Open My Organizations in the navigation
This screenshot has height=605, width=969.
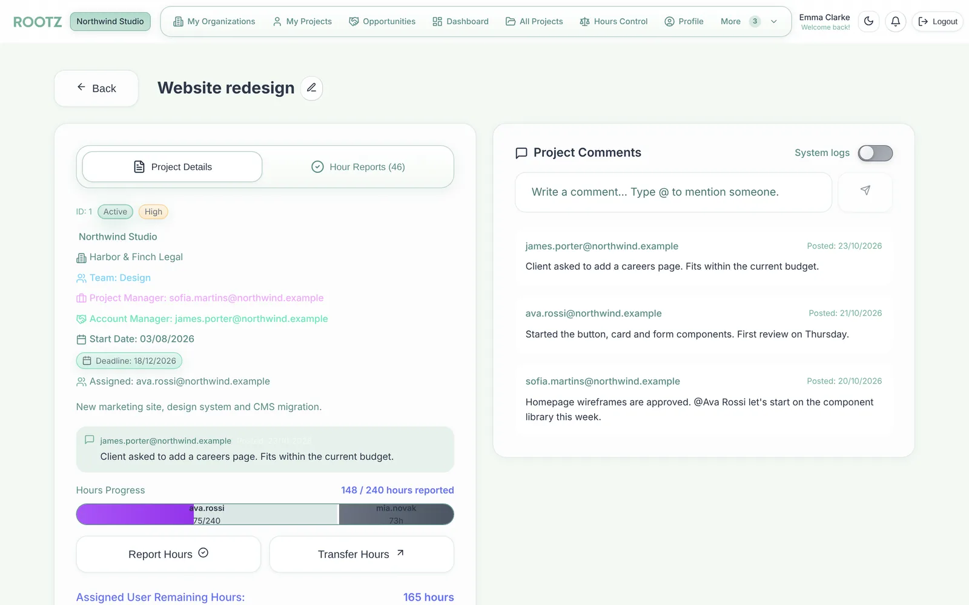coord(214,21)
